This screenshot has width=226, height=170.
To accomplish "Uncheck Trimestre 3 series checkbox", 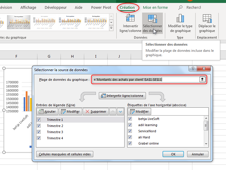I will pos(39,132).
